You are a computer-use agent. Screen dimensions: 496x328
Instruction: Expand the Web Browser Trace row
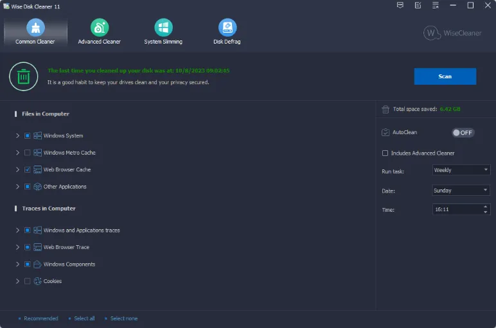coord(17,247)
